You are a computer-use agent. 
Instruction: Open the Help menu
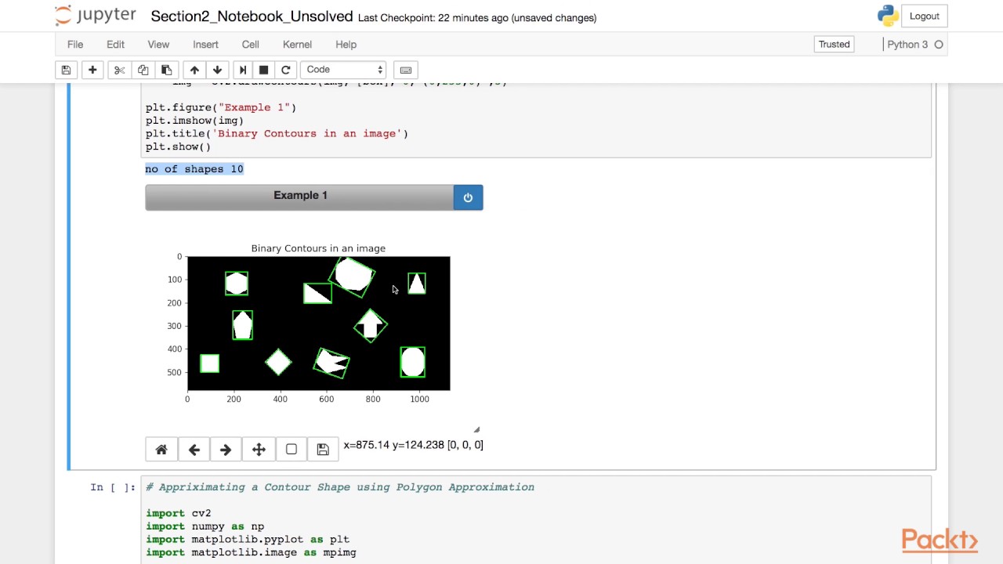(346, 45)
